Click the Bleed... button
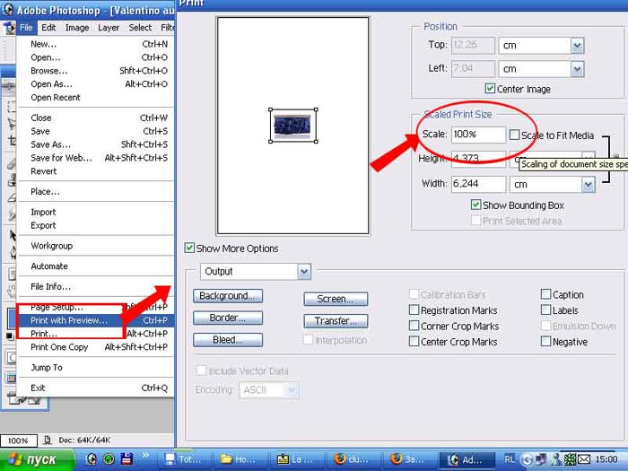Viewport: 628px width, 471px height. point(228,340)
